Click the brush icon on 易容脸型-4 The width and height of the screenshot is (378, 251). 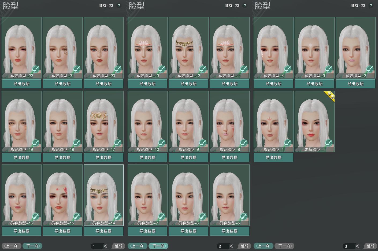coord(288,69)
